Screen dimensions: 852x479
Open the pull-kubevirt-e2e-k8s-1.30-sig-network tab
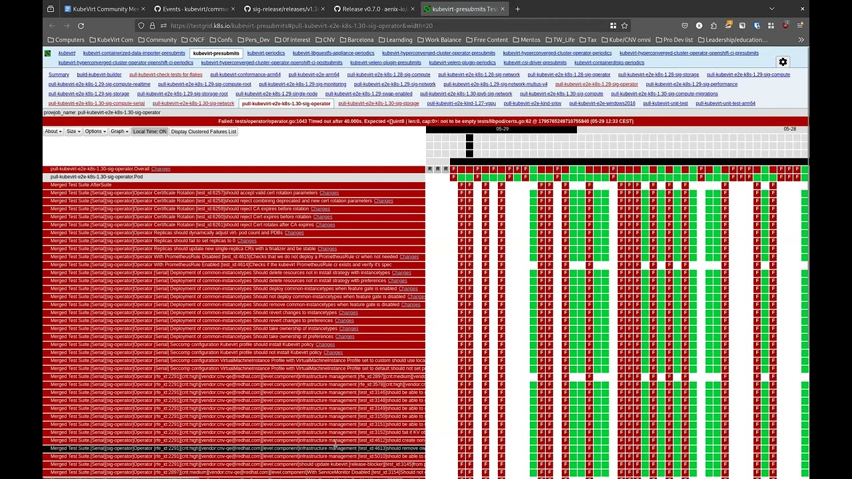(193, 104)
